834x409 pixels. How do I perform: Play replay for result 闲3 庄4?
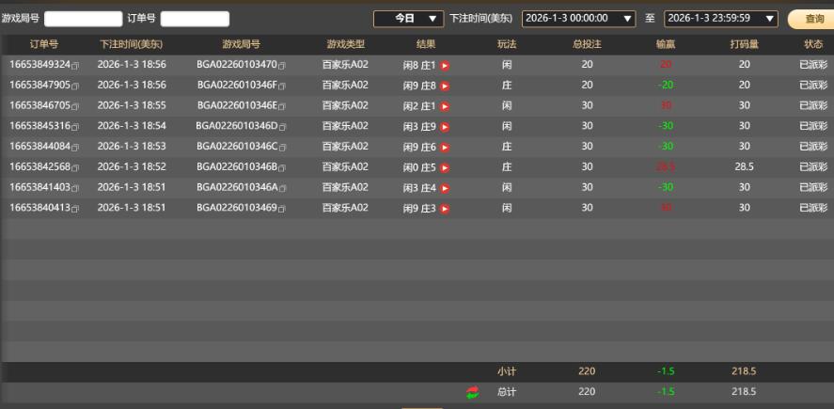click(x=445, y=188)
